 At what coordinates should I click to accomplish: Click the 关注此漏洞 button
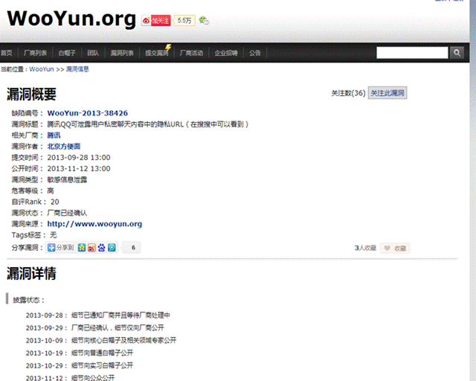point(387,93)
